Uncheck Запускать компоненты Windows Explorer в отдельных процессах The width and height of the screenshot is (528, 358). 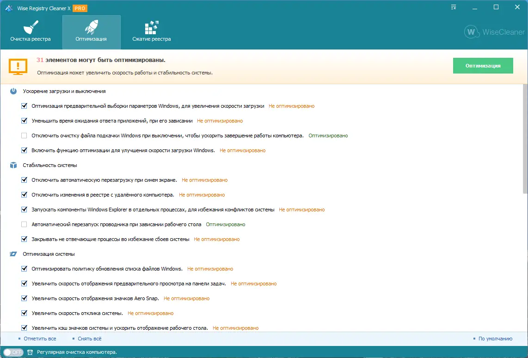tap(24, 210)
